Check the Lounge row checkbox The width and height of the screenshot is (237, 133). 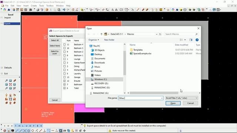click(64, 59)
